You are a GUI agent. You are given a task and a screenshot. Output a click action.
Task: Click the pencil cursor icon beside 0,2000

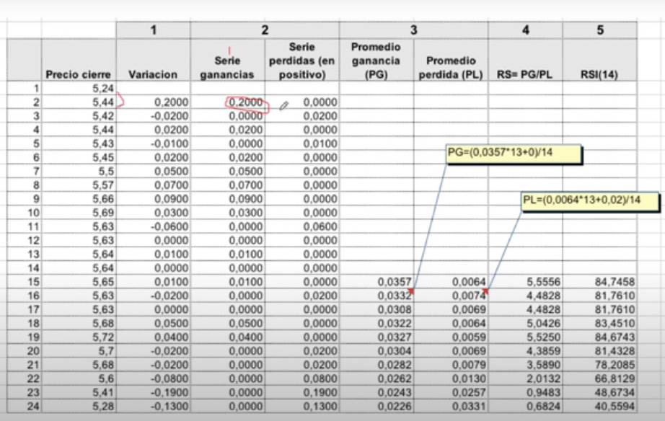283,105
